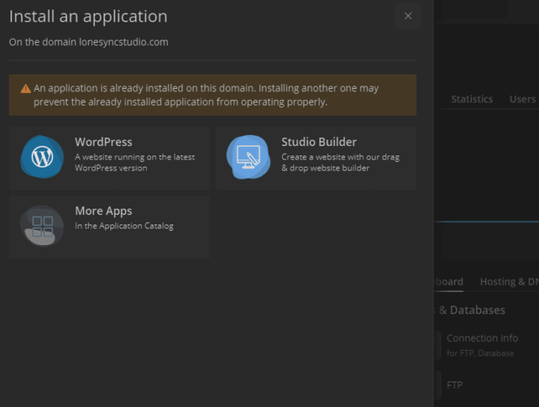The width and height of the screenshot is (539, 407).
Task: Click the WordPress logo icon
Action: tap(41, 156)
